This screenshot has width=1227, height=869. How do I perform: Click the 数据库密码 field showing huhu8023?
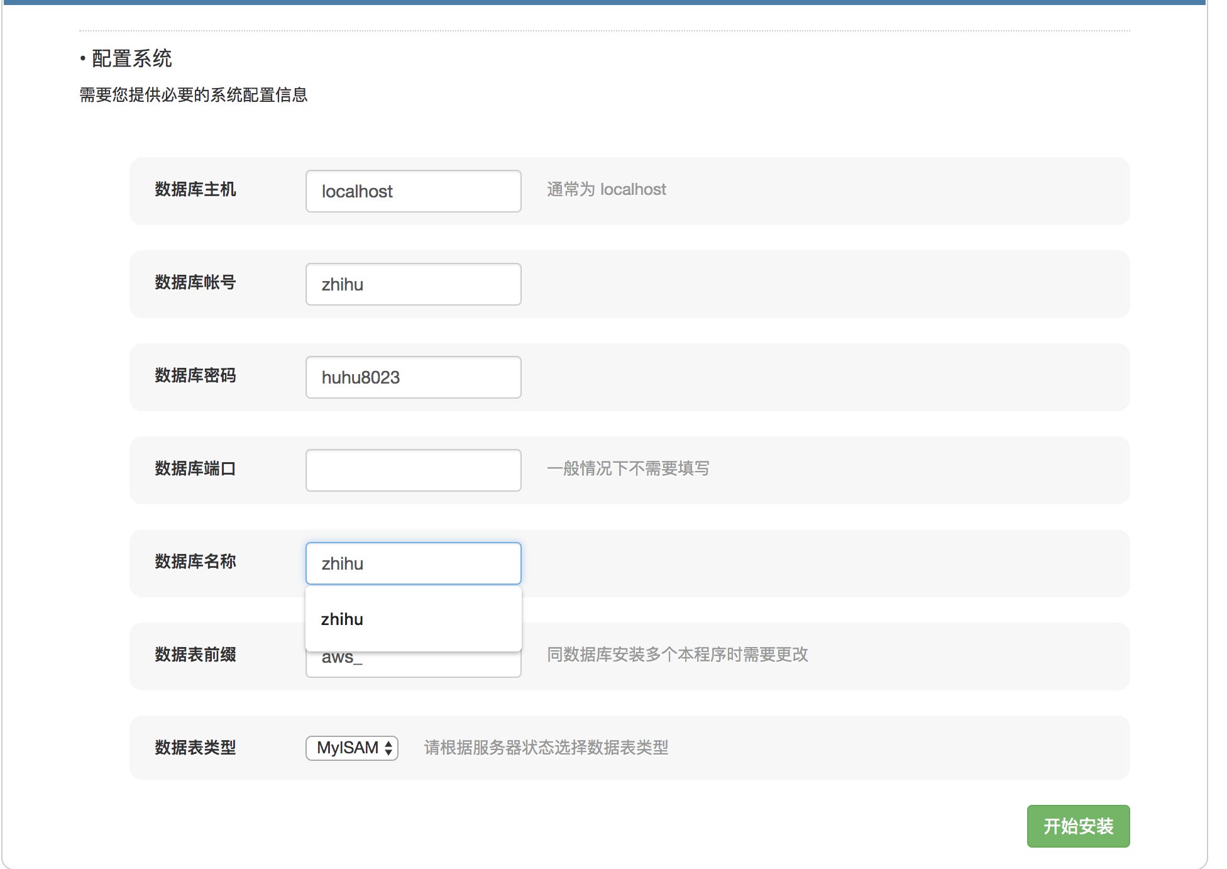pyautogui.click(x=413, y=377)
